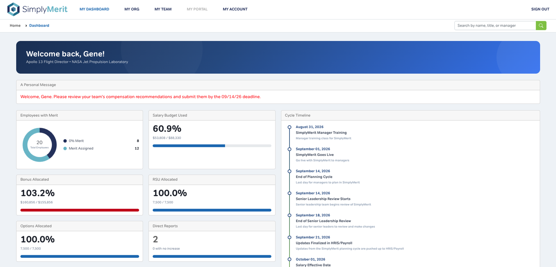The image size is (556, 267).
Task: Focus the name, title, or manager search field
Action: click(x=495, y=26)
